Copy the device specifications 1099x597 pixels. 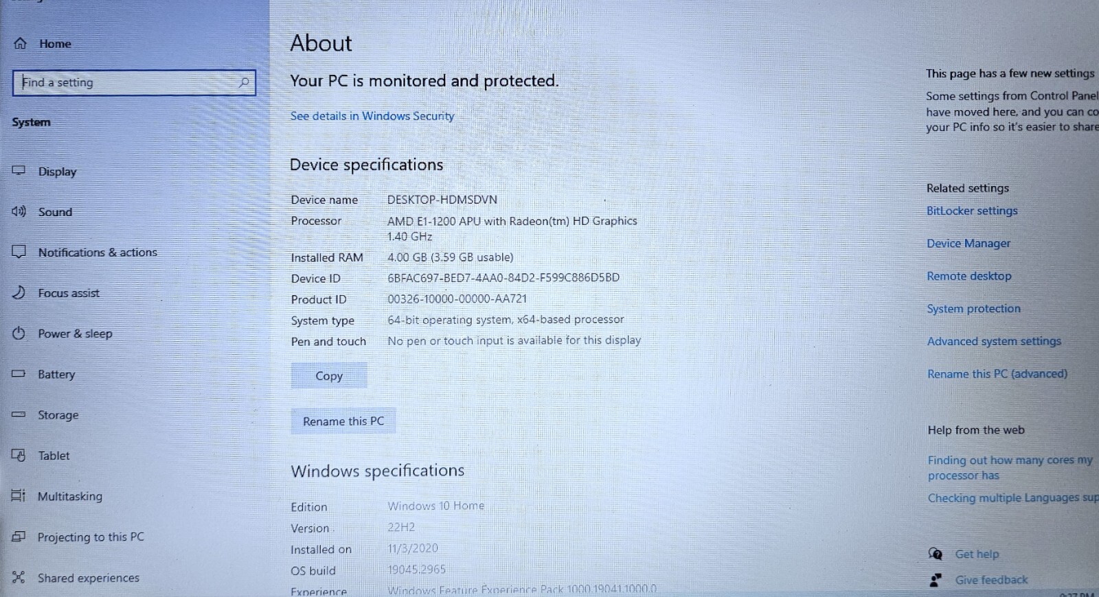(329, 375)
